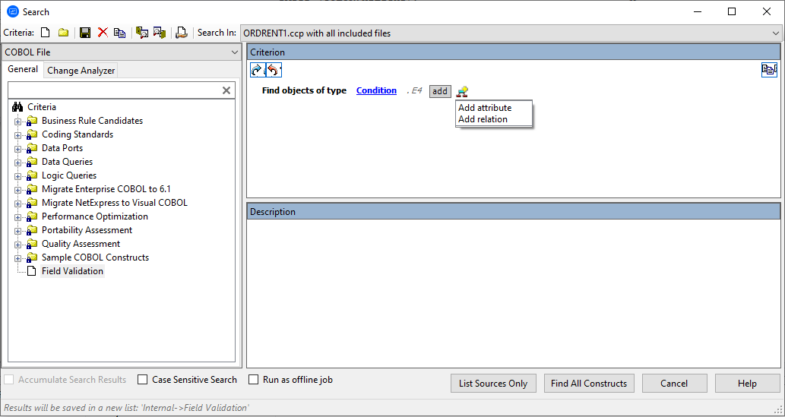
Task: Enable Case Sensitive Search checkbox
Action: pyautogui.click(x=143, y=380)
